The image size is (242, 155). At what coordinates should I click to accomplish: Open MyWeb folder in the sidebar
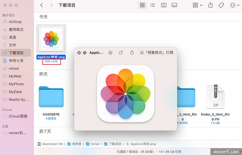pos(16,76)
